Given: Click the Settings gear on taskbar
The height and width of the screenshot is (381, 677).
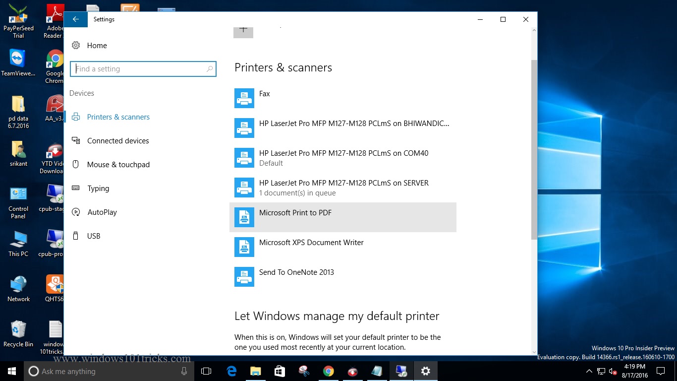Looking at the screenshot, I should coord(426,371).
